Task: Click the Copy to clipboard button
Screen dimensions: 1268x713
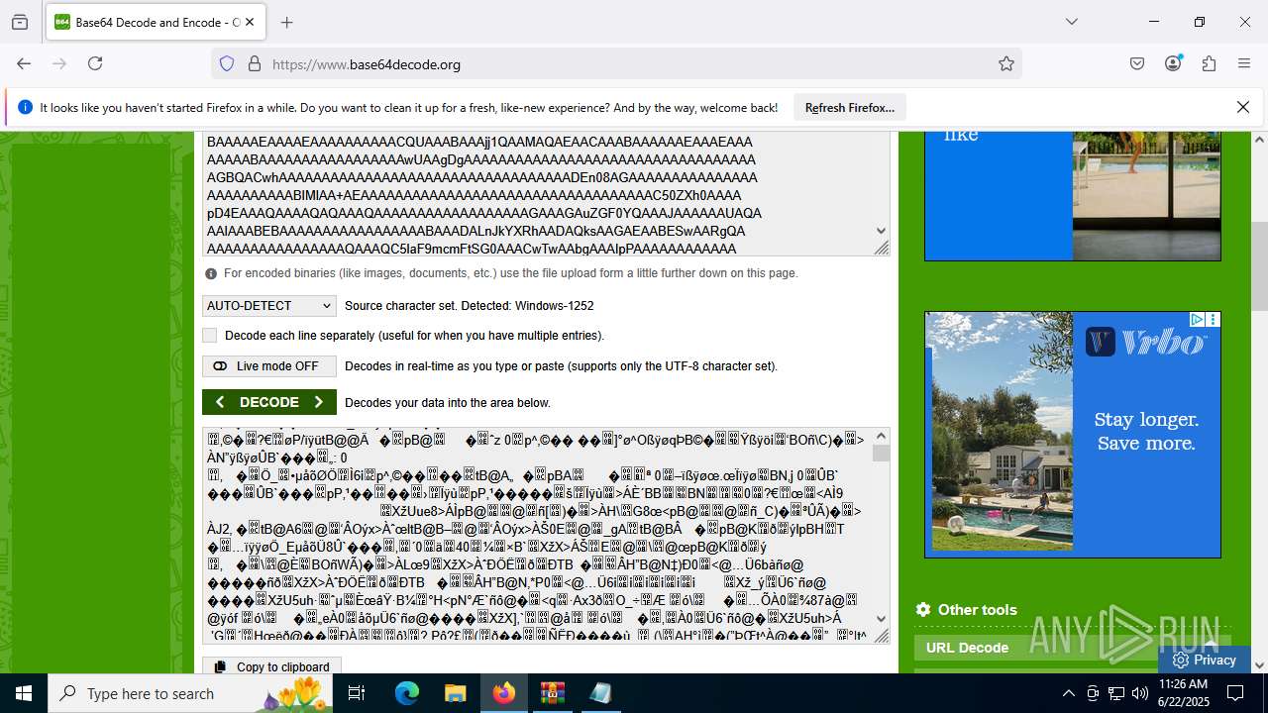Action: click(272, 666)
